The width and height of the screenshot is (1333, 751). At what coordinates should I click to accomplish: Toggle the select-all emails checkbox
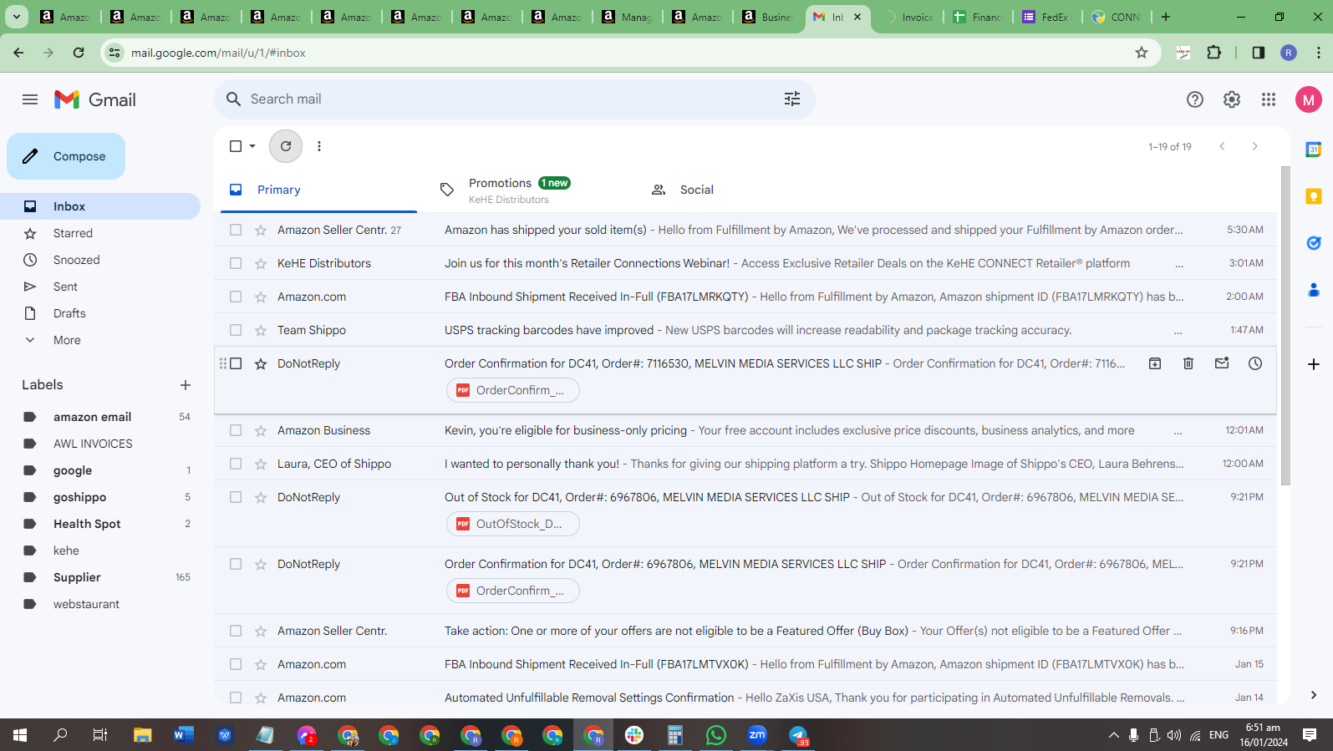coord(236,146)
